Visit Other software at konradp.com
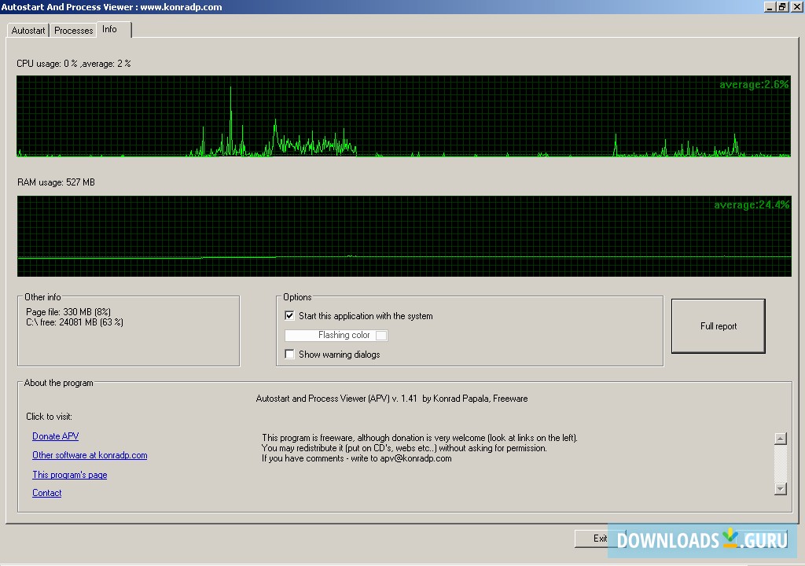The height and width of the screenshot is (566, 805). point(90,454)
